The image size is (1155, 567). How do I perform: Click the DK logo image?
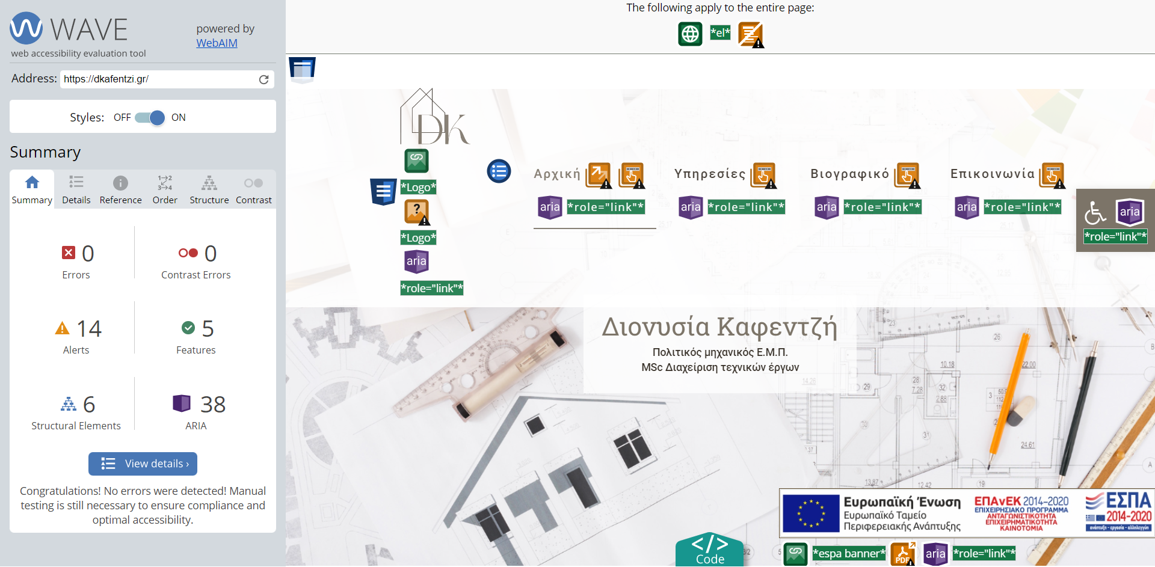(x=435, y=117)
